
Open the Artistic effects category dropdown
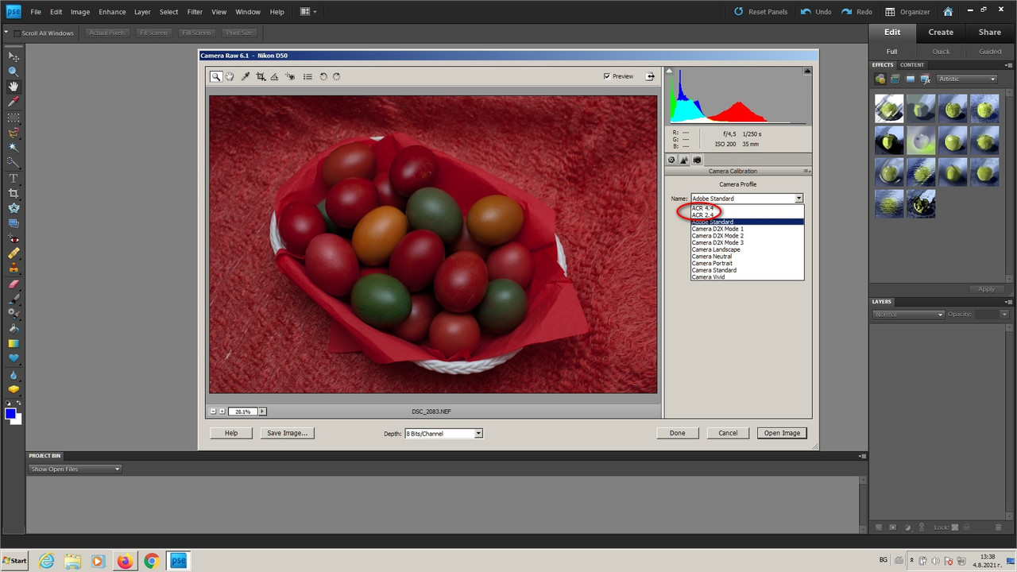pos(967,79)
